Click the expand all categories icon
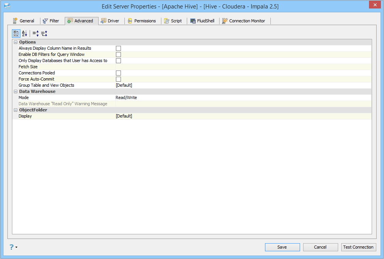384x259 pixels. click(x=36, y=34)
